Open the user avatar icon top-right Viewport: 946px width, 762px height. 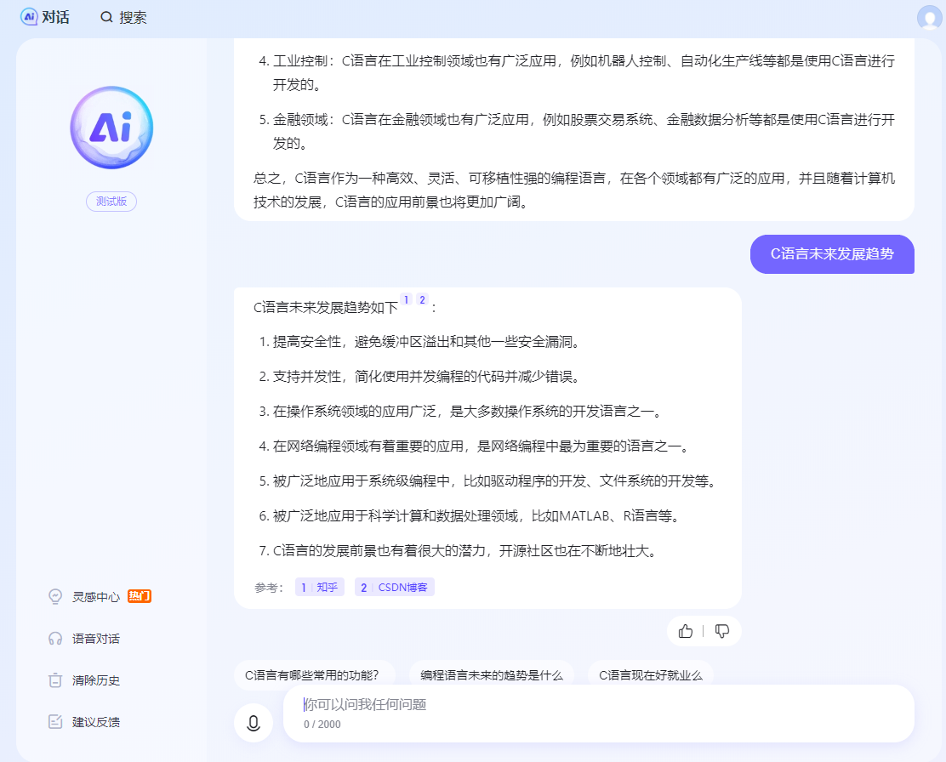click(x=929, y=16)
